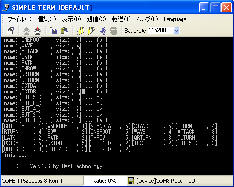This screenshot has height=187, width=234.
Task: Open the 通信(C) menu
Action: tap(96, 19)
